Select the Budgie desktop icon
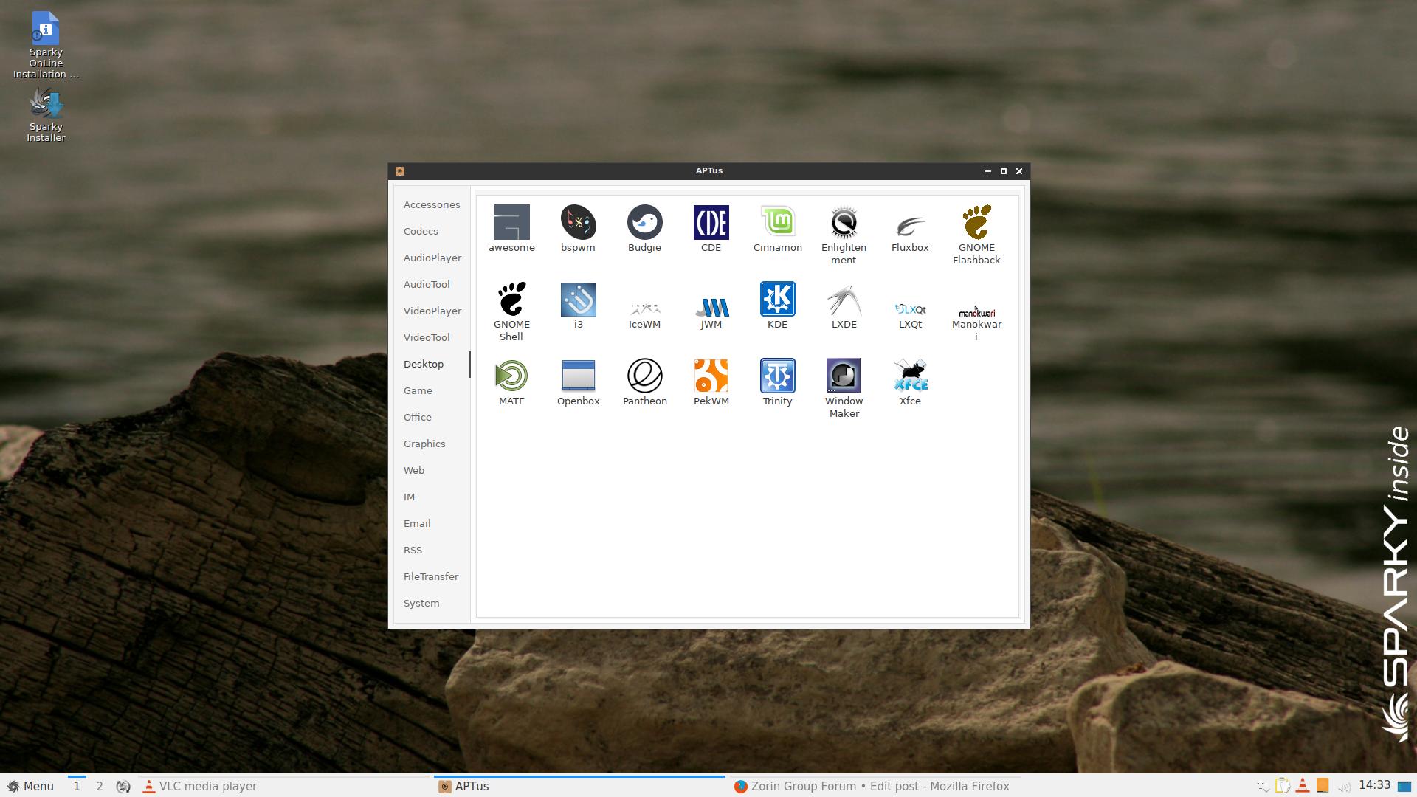This screenshot has height=797, width=1417. pyautogui.click(x=644, y=223)
